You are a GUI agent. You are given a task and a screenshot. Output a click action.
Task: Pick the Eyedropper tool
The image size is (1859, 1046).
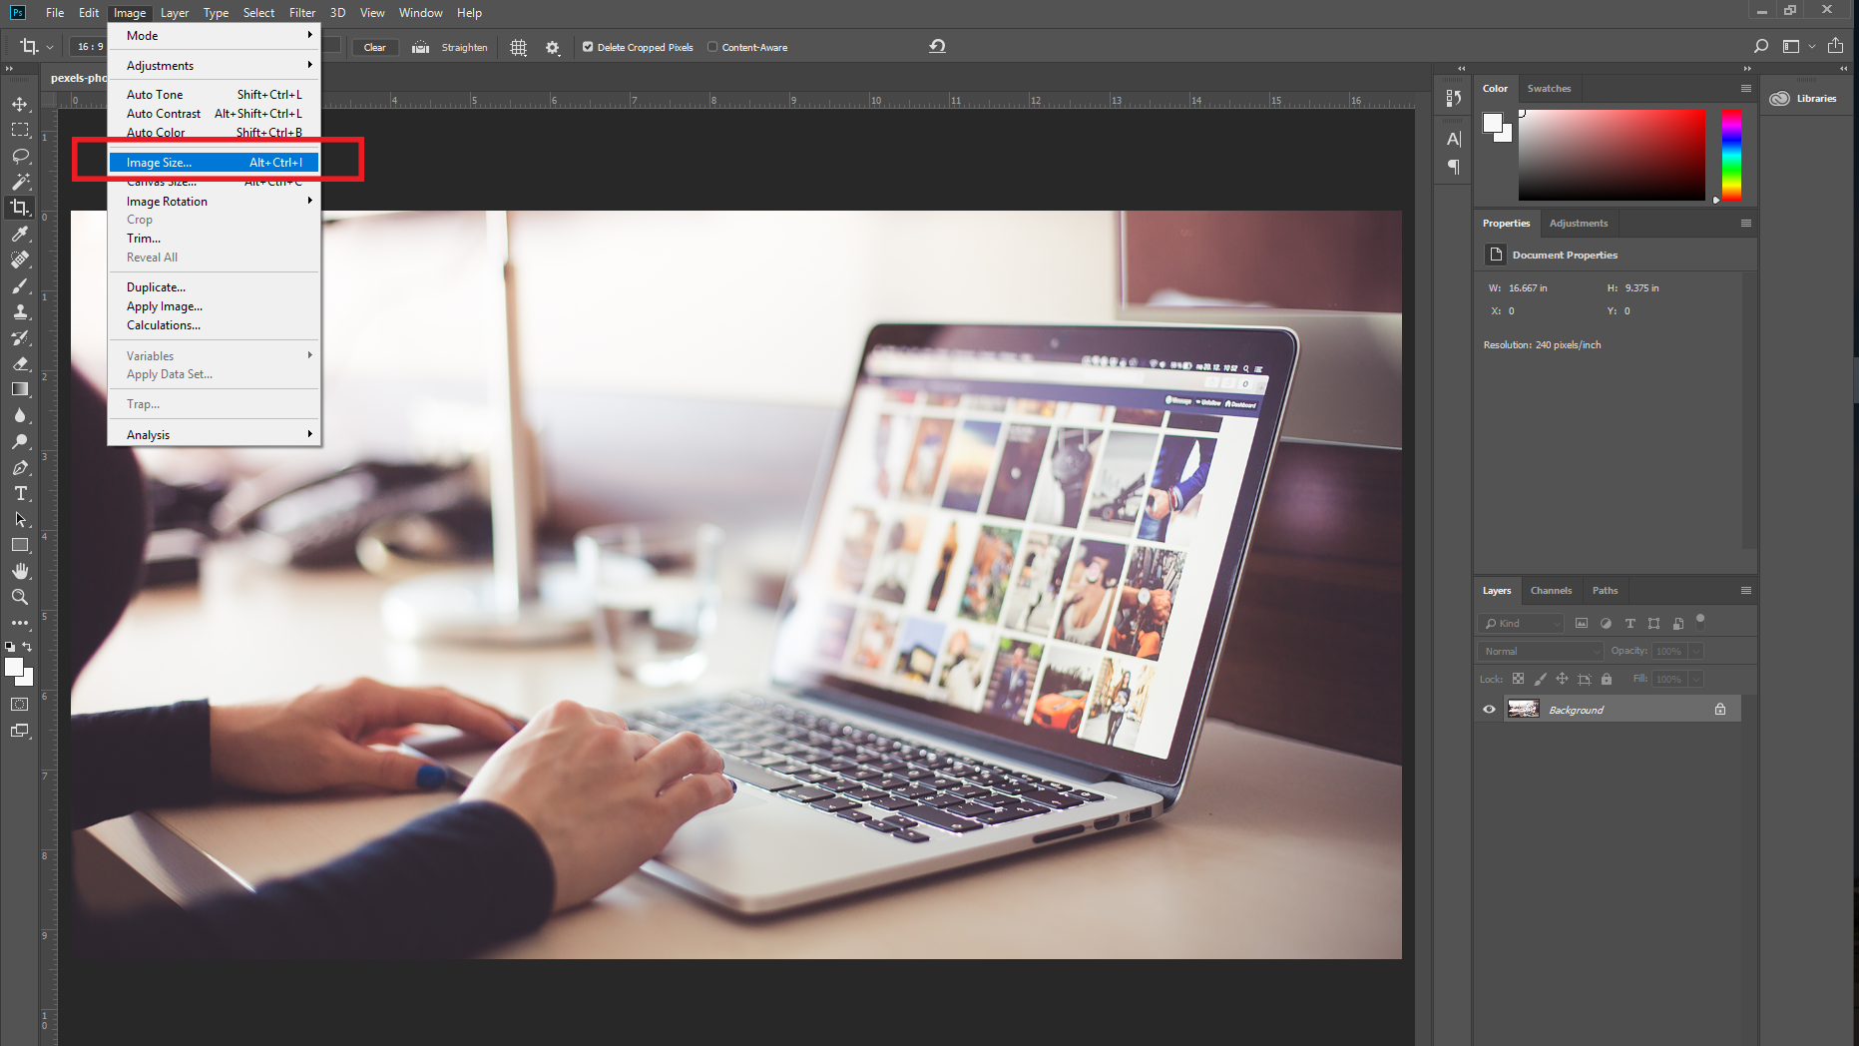(x=20, y=235)
